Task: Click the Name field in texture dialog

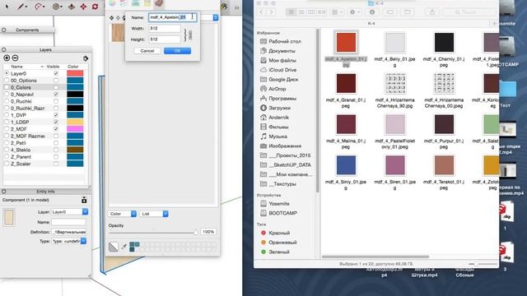Action: click(x=173, y=17)
